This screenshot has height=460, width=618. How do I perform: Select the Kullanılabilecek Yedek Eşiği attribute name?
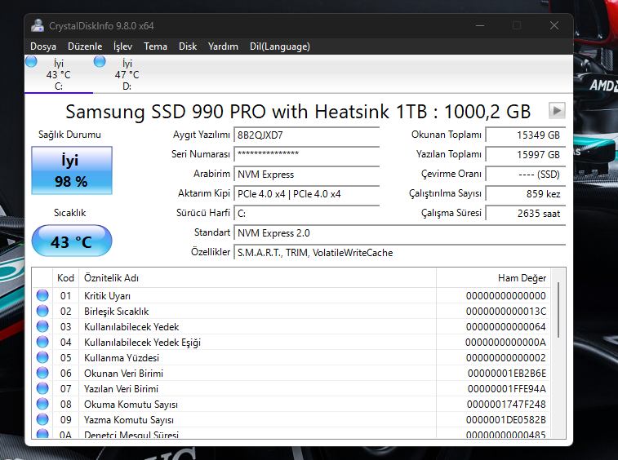pyautogui.click(x=142, y=343)
